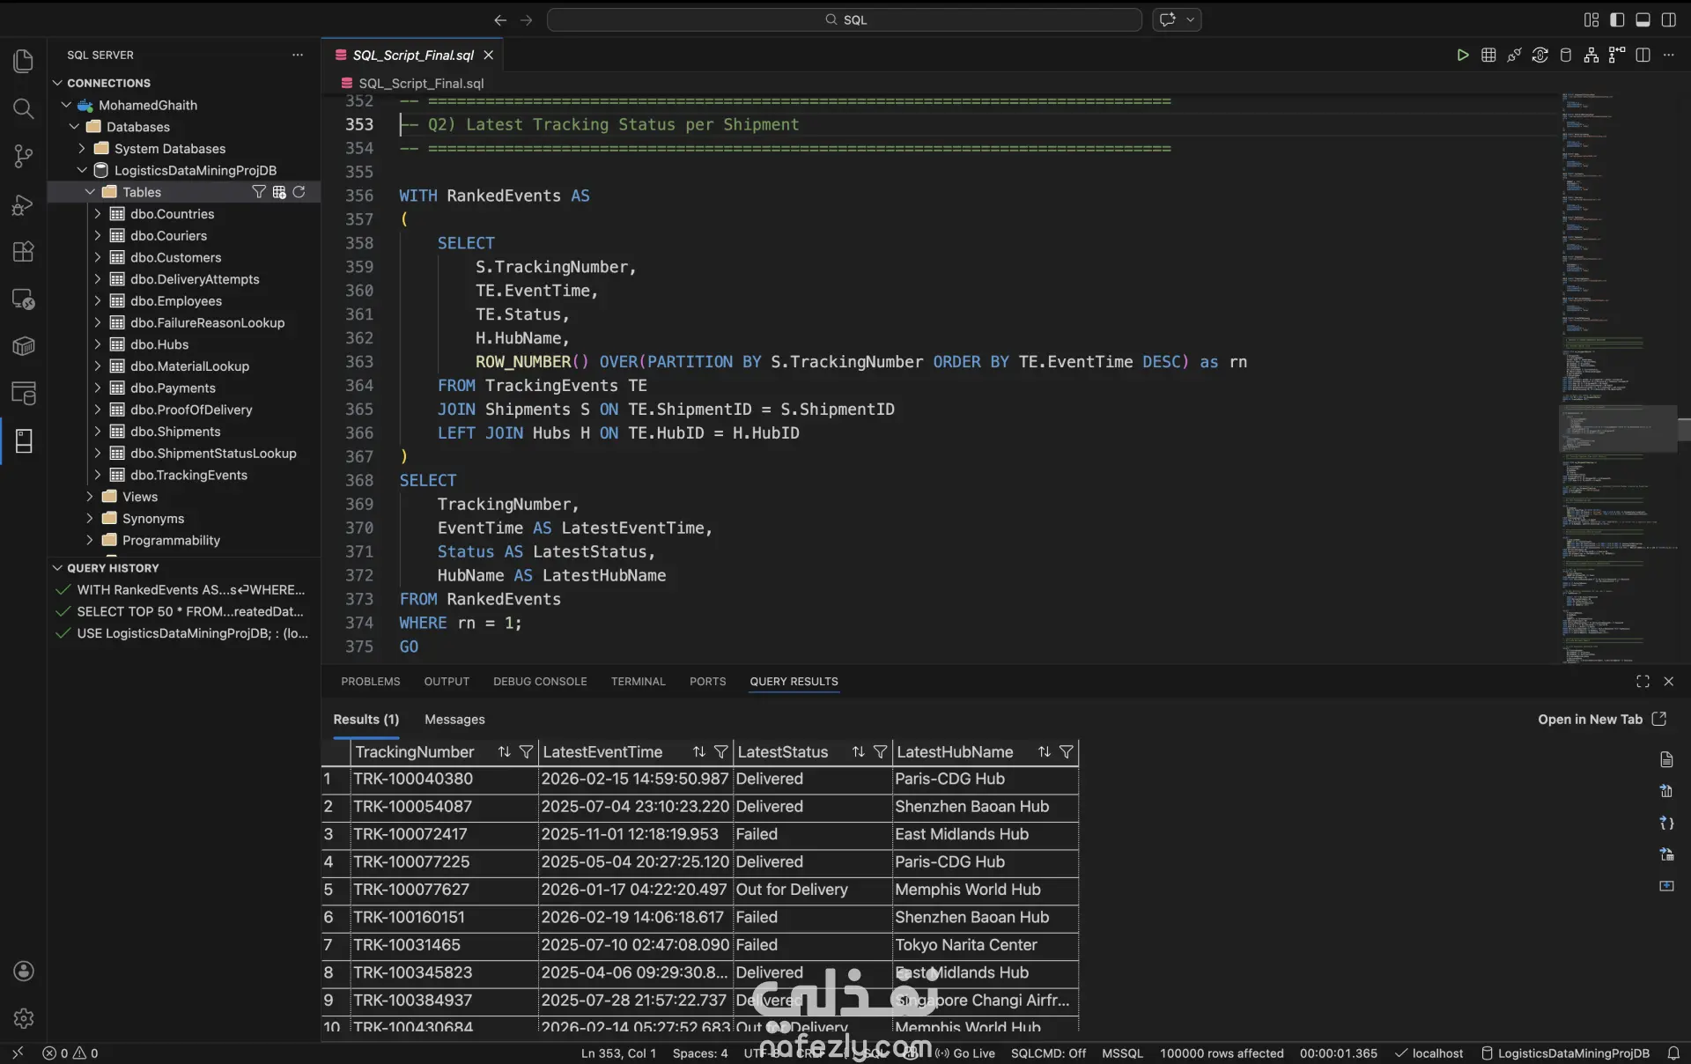
Task: Split the editor to the right
Action: (1643, 55)
